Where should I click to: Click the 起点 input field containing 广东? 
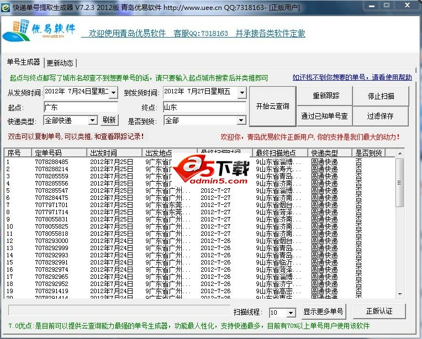(x=81, y=107)
